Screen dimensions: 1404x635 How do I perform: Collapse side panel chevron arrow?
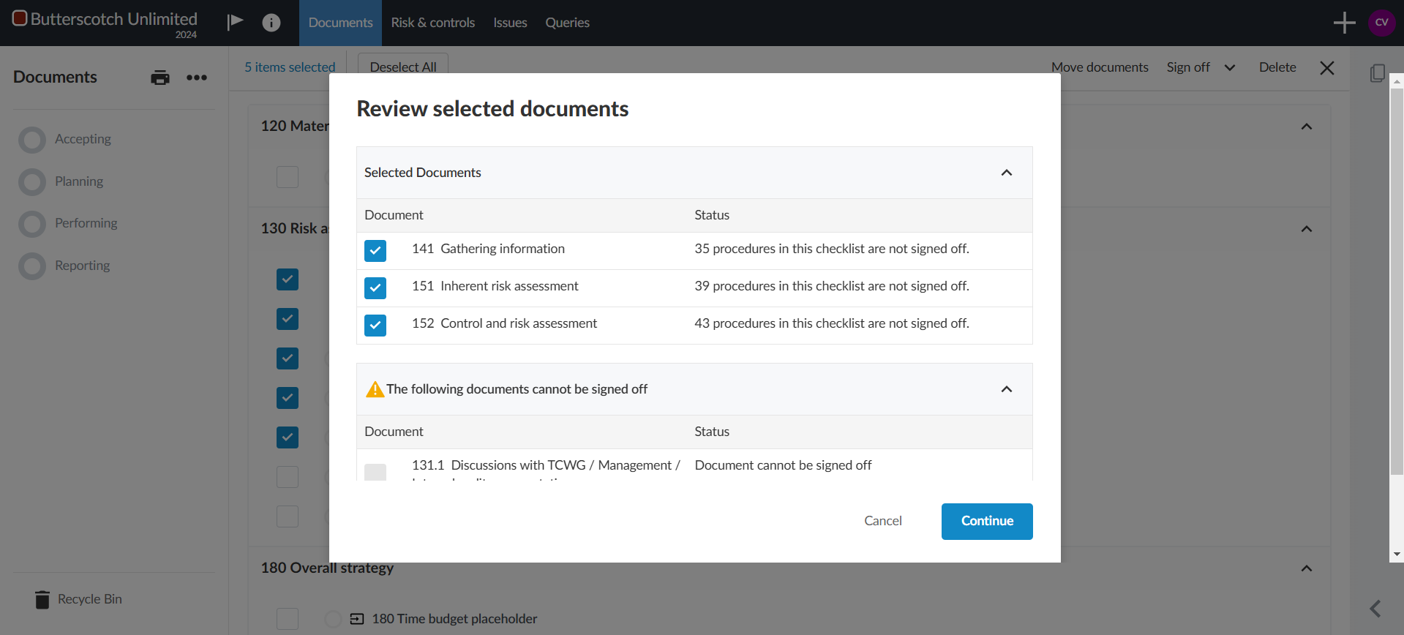point(1375,608)
